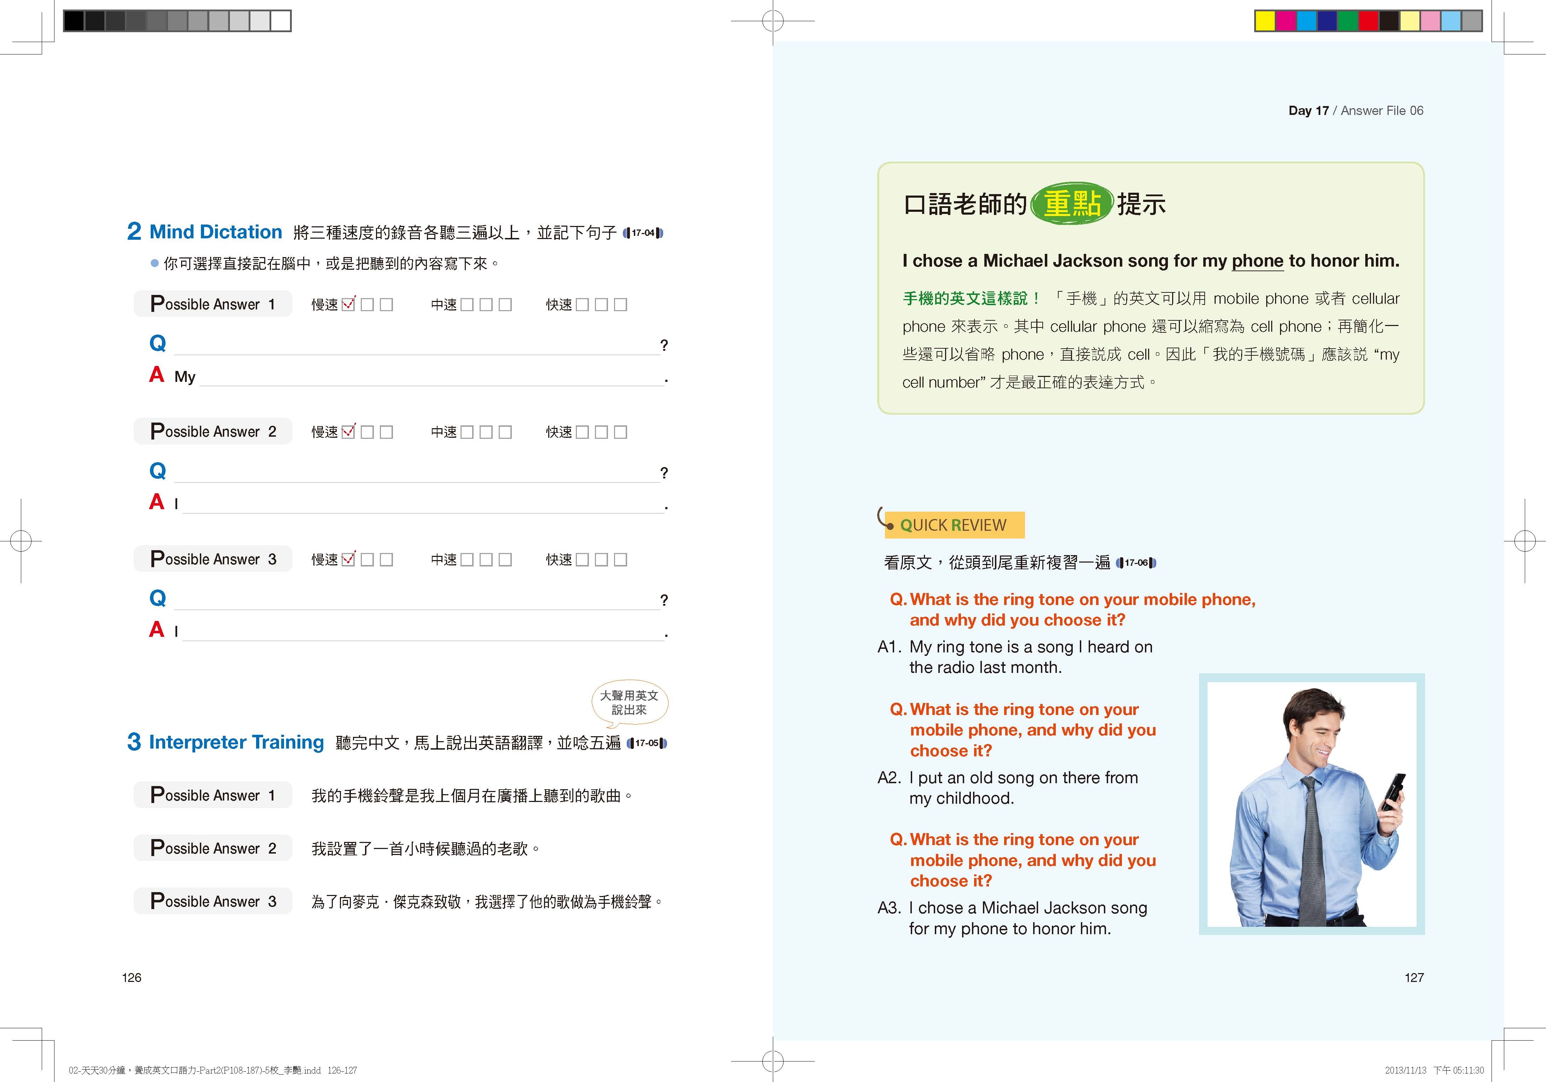Tick the last 快速 box for Possible Answer 2
The image size is (1546, 1082).
pyautogui.click(x=621, y=432)
